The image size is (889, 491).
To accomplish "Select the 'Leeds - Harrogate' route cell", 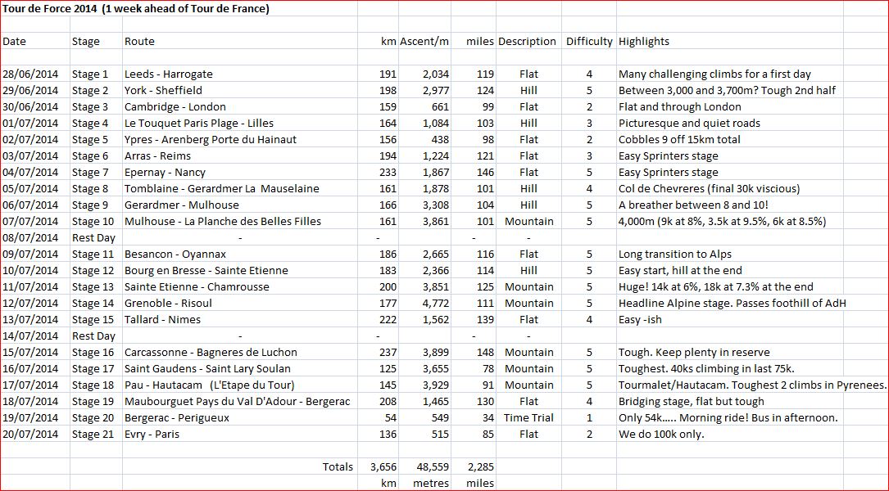I will 169,74.
